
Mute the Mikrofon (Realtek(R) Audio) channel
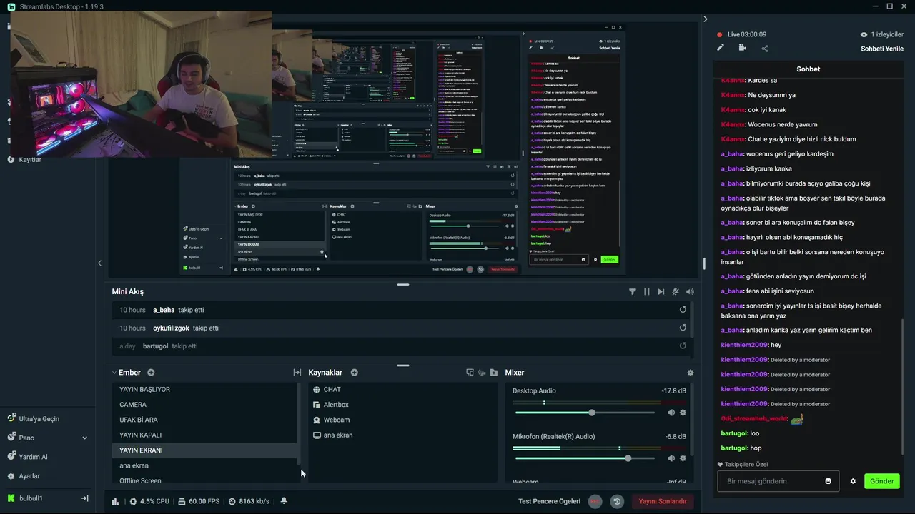671,458
